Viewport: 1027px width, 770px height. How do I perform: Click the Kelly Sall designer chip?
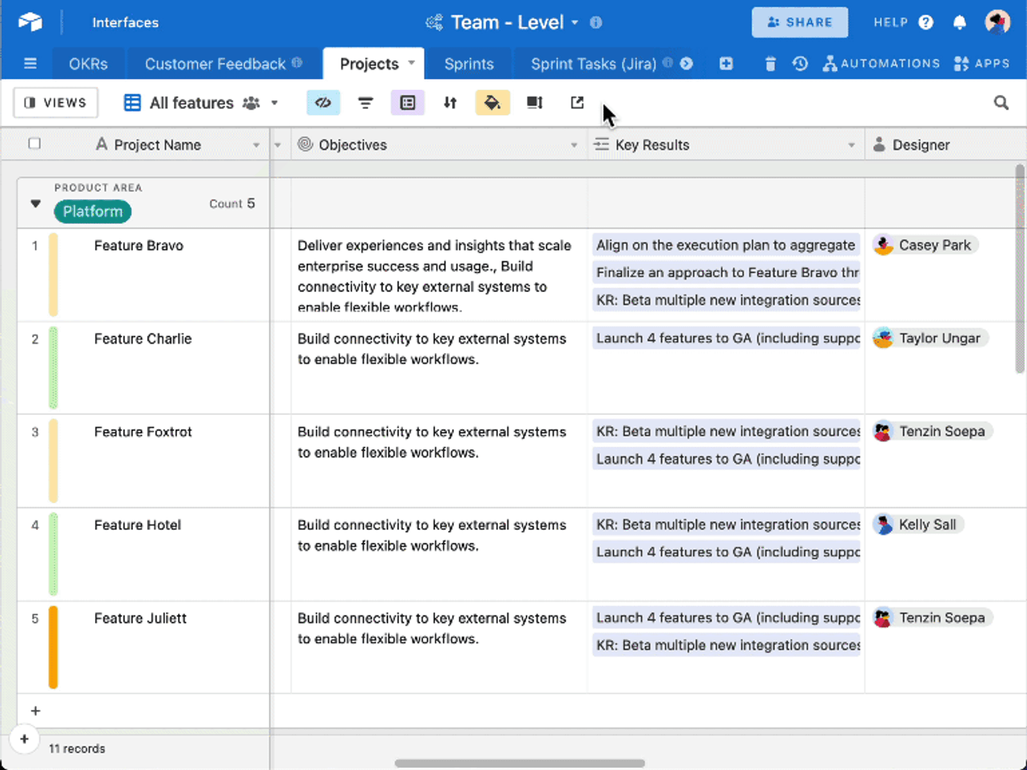tap(918, 525)
